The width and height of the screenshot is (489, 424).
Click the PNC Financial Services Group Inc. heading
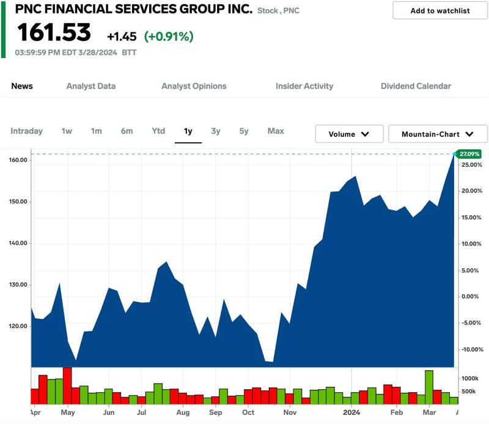coord(134,9)
